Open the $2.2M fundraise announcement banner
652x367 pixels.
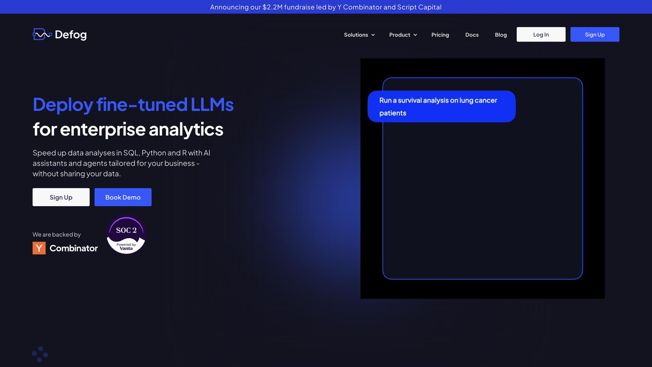[x=326, y=7]
